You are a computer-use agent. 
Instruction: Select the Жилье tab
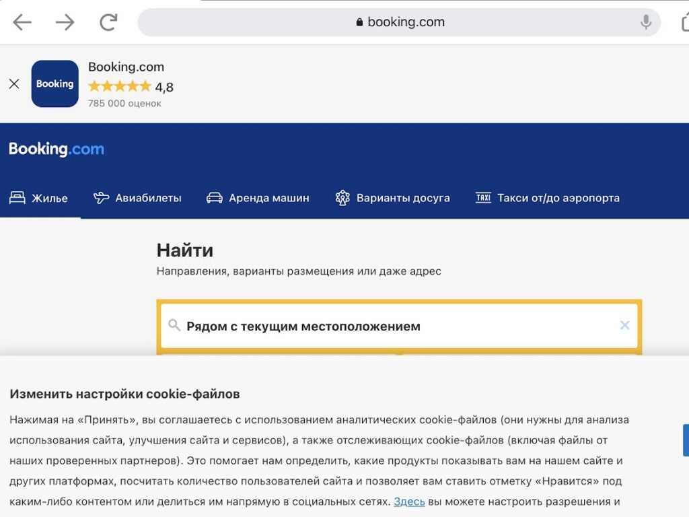[39, 198]
